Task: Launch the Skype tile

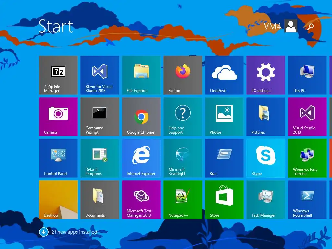Action: pos(266,158)
